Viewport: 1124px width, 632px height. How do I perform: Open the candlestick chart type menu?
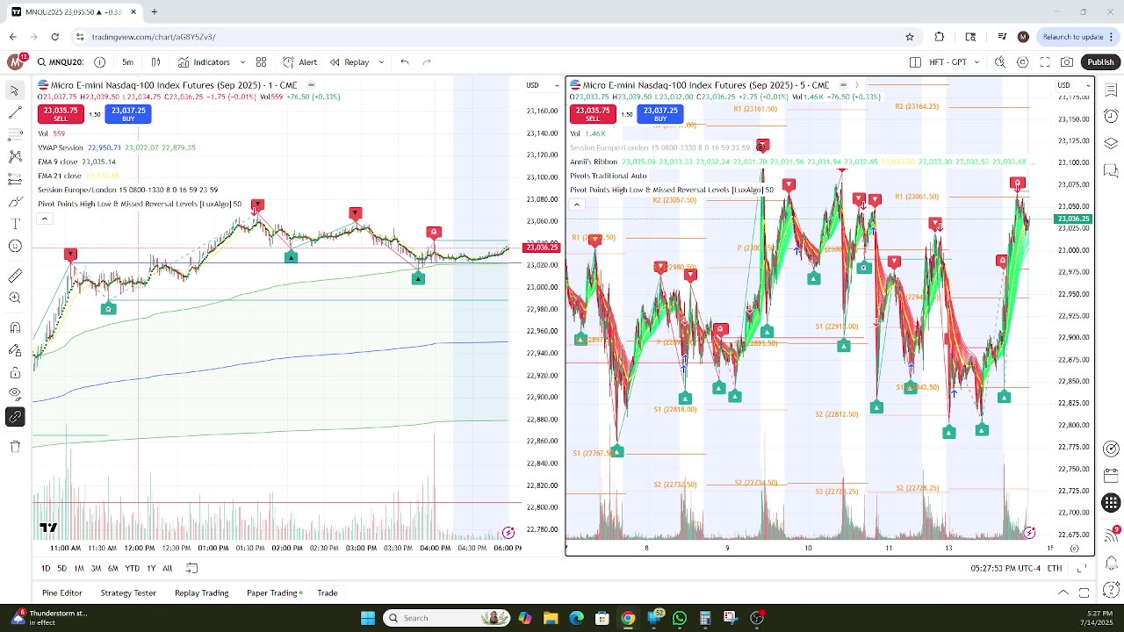tap(156, 62)
